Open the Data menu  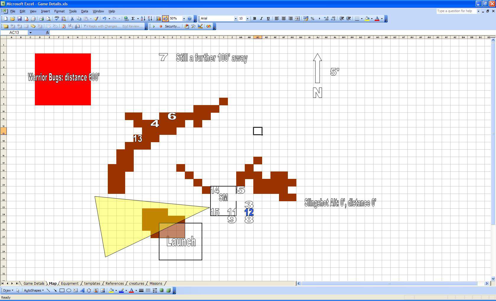click(84, 11)
